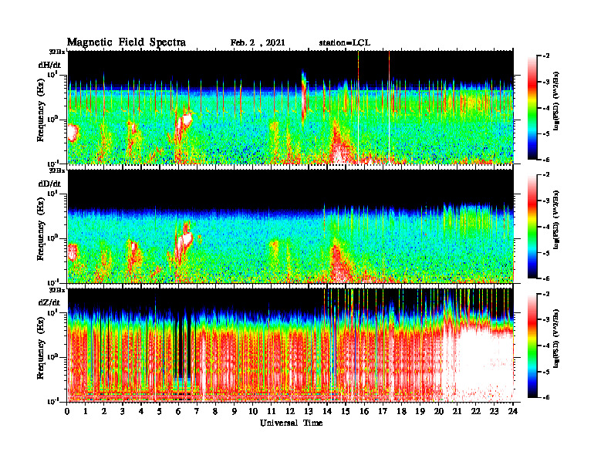Click the dD/dt panel color scale bar
The height and width of the screenshot is (472, 611).
point(532,227)
